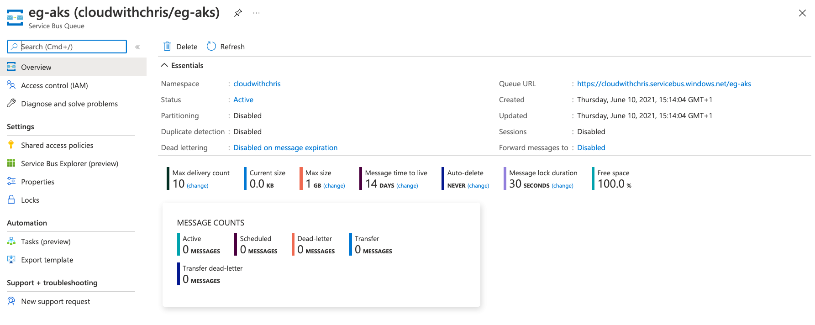This screenshot has width=815, height=325.
Task: Click the wrench Diagnose icon
Action: click(x=11, y=103)
